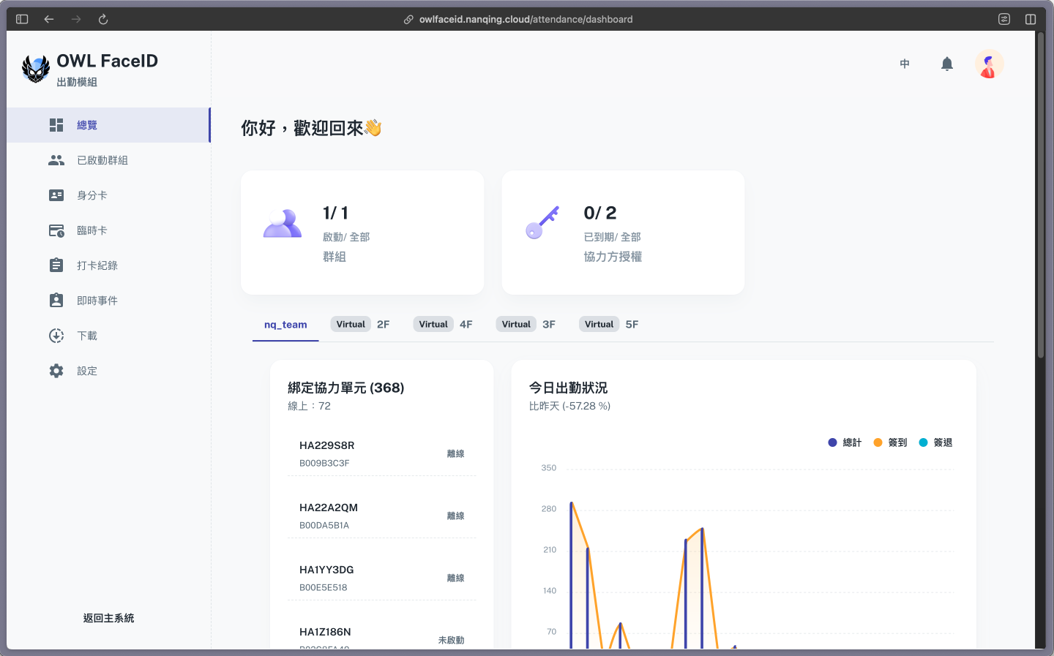1054x656 pixels.
Task: Click the 身分卡 ID card icon
Action: [56, 195]
